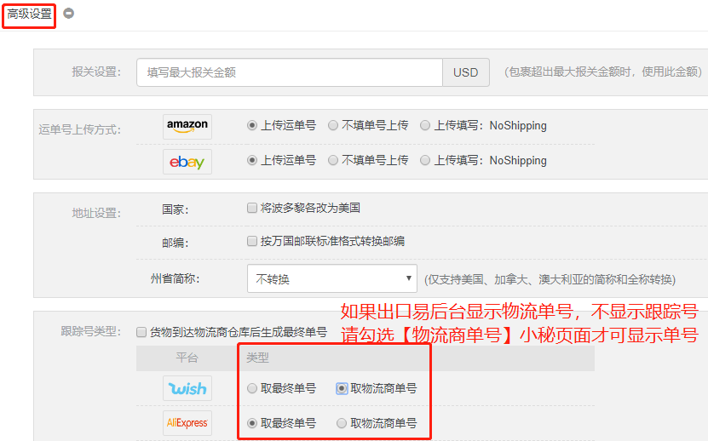Click the 类型 column header
The height and width of the screenshot is (441, 708).
(257, 358)
